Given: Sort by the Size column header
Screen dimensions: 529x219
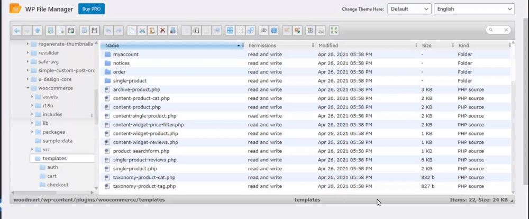Looking at the screenshot, I should (x=436, y=45).
